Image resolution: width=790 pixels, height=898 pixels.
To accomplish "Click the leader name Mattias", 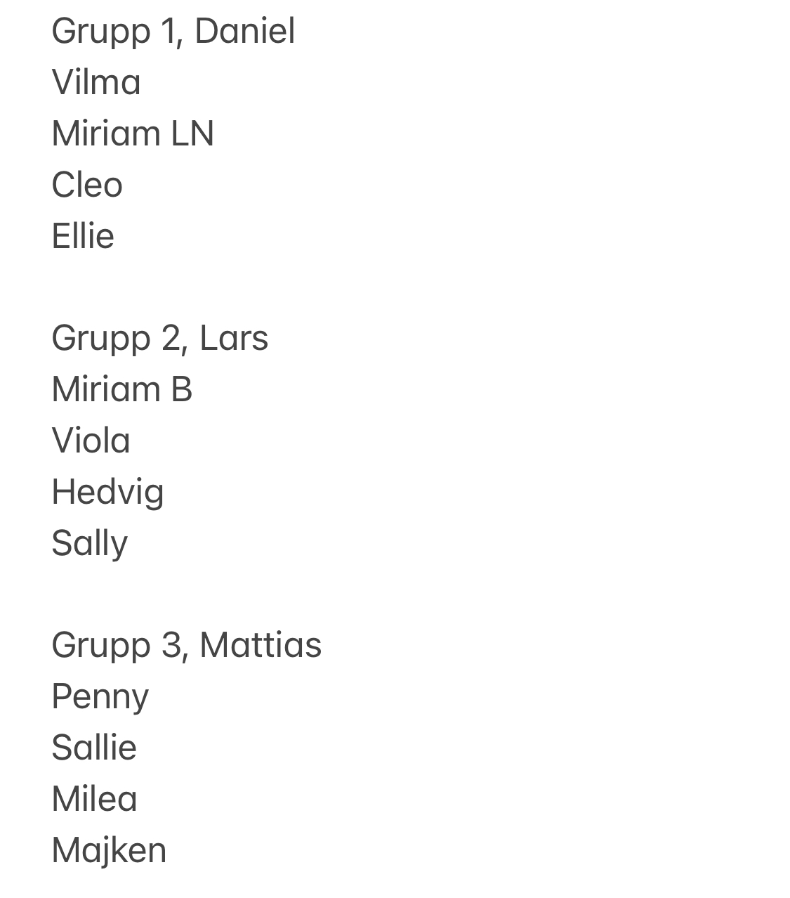I will (x=261, y=645).
